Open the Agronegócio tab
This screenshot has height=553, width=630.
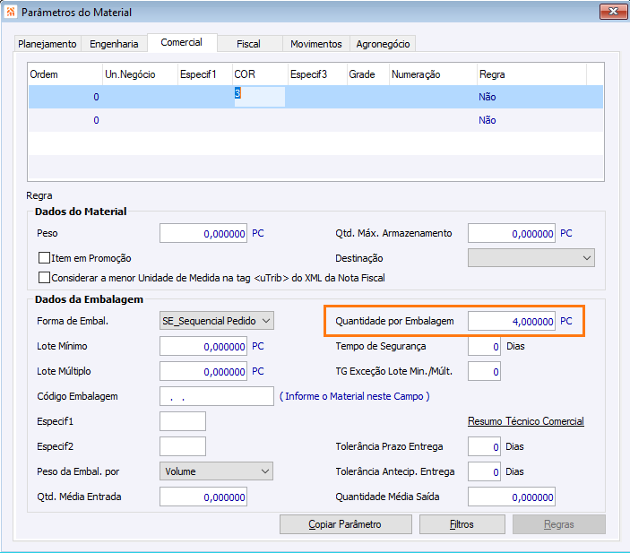[x=383, y=43]
